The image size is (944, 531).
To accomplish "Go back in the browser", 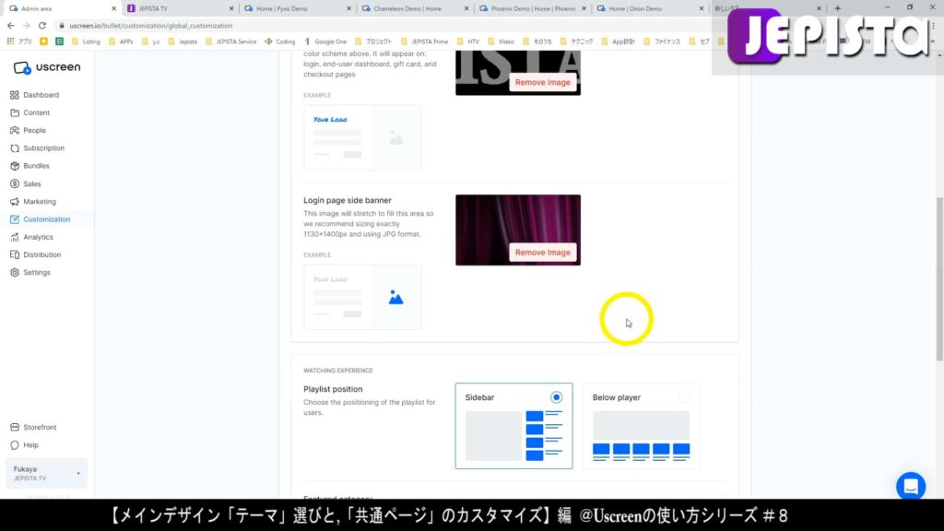I will point(11,26).
